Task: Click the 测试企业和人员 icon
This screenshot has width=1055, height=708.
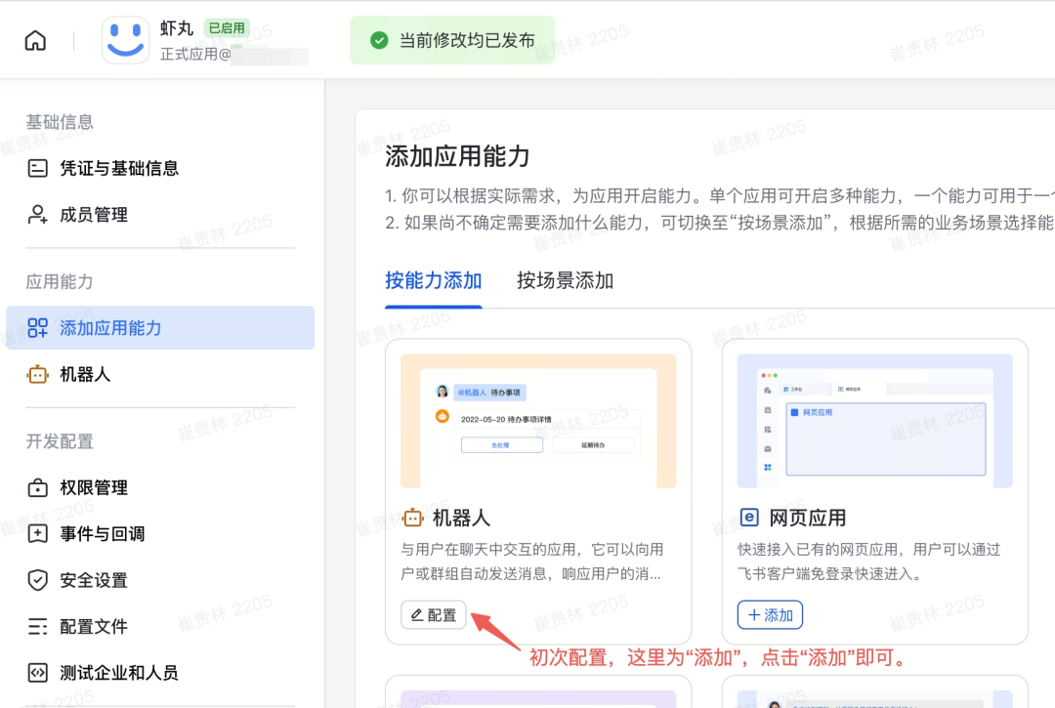Action: (x=36, y=672)
